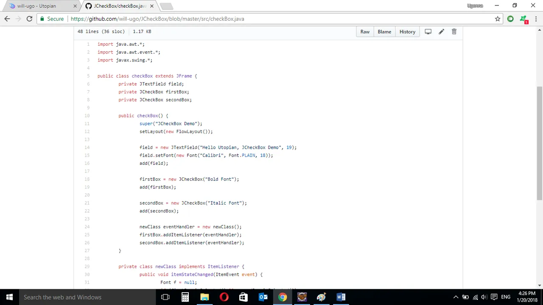Open the volume control in the tray
The image size is (543, 305).
[484, 297]
